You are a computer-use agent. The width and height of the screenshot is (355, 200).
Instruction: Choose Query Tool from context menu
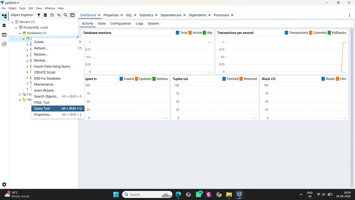pos(58,108)
